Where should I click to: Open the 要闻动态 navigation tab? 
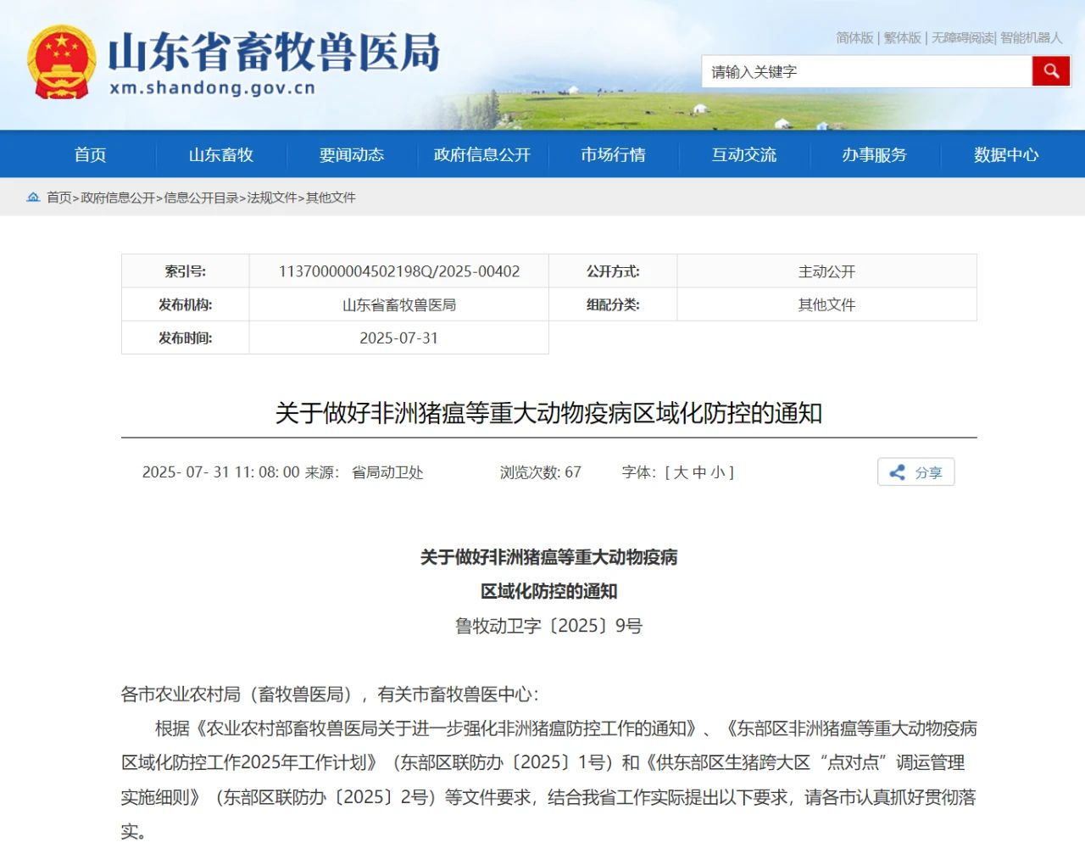352,154
